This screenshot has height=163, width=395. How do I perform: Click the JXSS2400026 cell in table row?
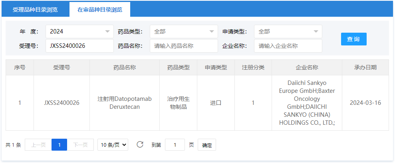coord(62,103)
